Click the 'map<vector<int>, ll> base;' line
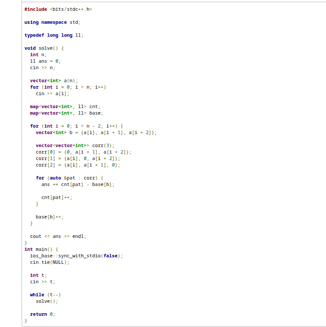The width and height of the screenshot is (326, 327). click(67, 113)
